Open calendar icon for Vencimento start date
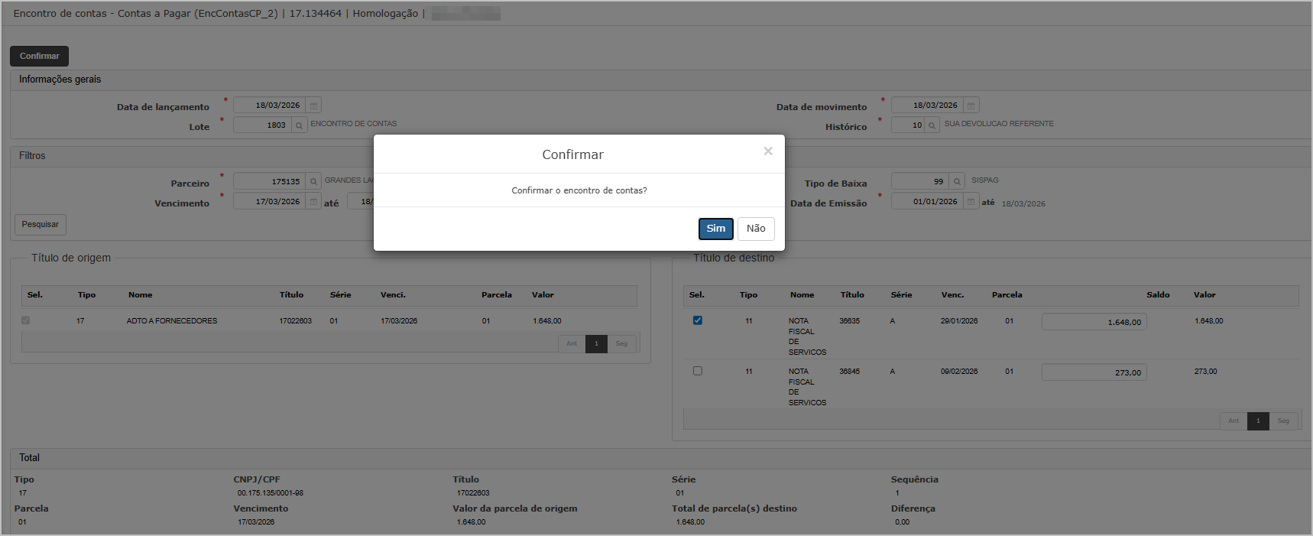Screen dimensions: 1313x536 [313, 202]
